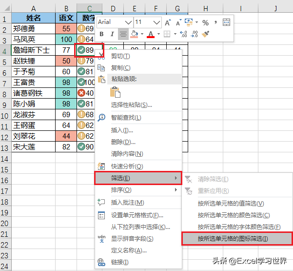Choose 插入批注(M) menu item
This screenshot has height=271, width=293.
pos(138,202)
